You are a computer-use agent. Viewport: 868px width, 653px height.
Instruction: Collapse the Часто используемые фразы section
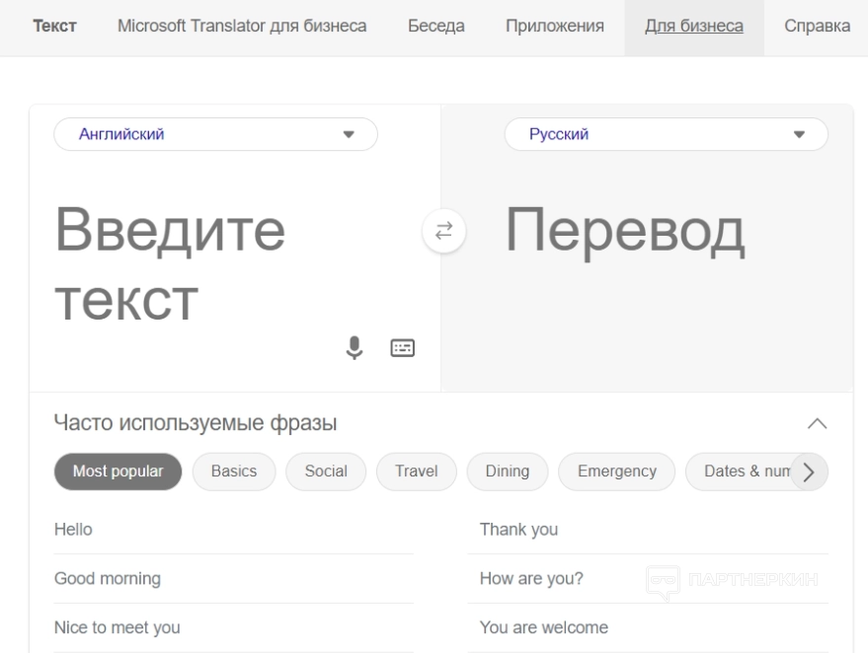coord(816,424)
